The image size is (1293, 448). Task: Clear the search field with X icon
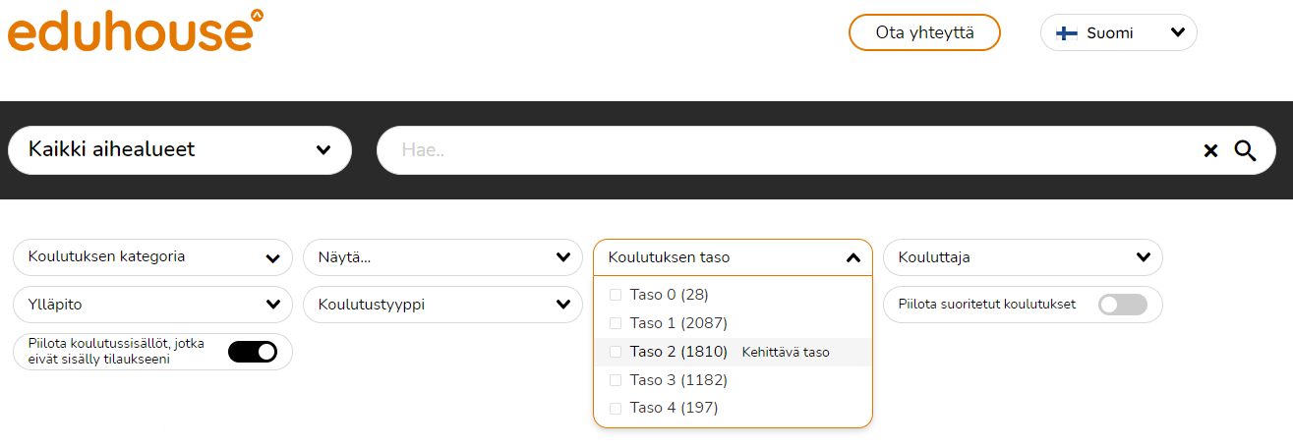tap(1210, 150)
